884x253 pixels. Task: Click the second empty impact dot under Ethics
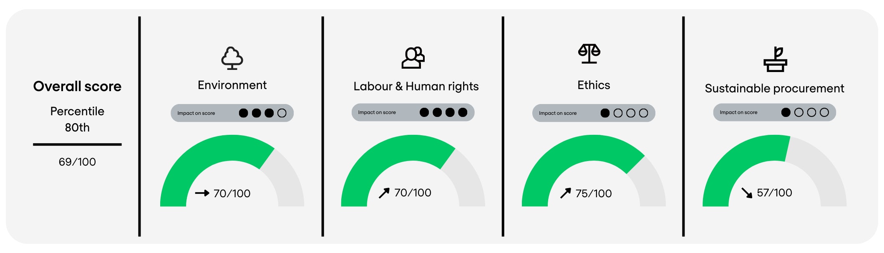point(631,113)
